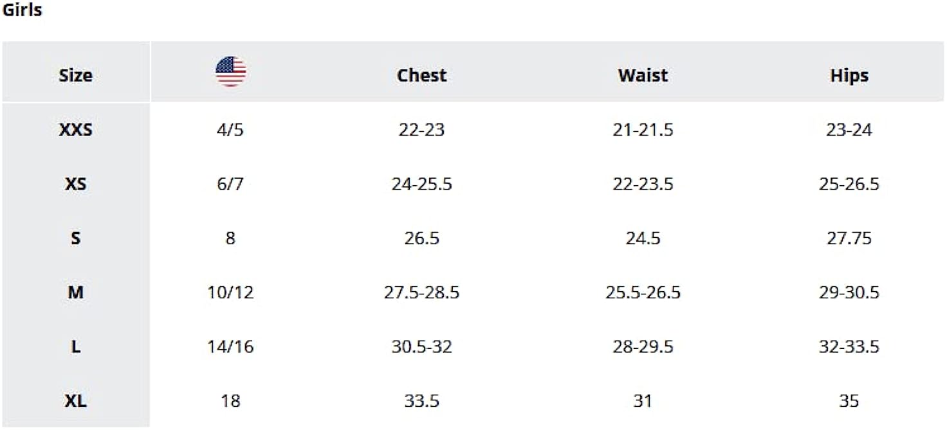Select waist value 28-29.5

click(x=643, y=347)
